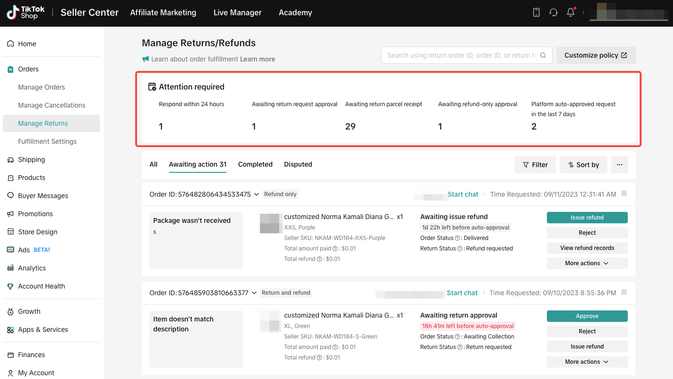Open the Sort by dropdown

[x=583, y=165]
